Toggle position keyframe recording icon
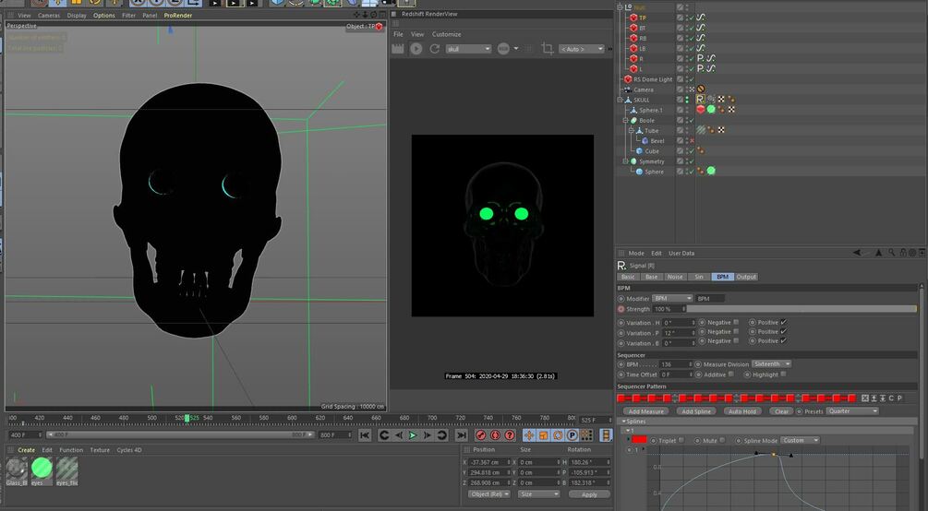The height and width of the screenshot is (511, 928). [529, 435]
